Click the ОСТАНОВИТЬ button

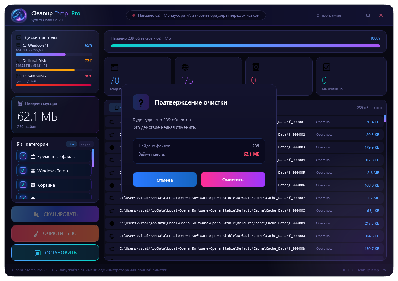point(55,253)
